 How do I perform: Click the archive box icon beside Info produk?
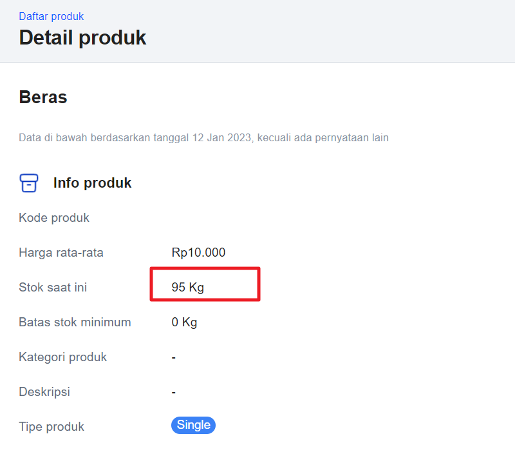(29, 183)
